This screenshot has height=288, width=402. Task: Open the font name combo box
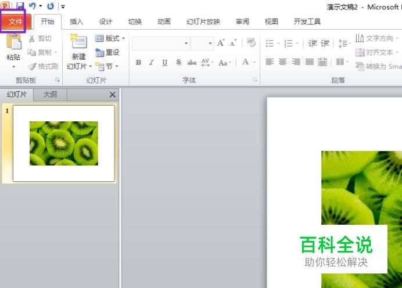coord(161,44)
